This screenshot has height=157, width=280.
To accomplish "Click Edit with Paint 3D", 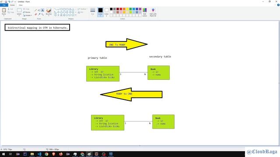I will tap(153, 12).
